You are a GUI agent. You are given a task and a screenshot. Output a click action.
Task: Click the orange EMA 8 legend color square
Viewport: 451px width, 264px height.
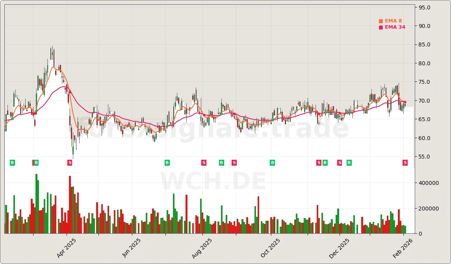click(x=380, y=20)
